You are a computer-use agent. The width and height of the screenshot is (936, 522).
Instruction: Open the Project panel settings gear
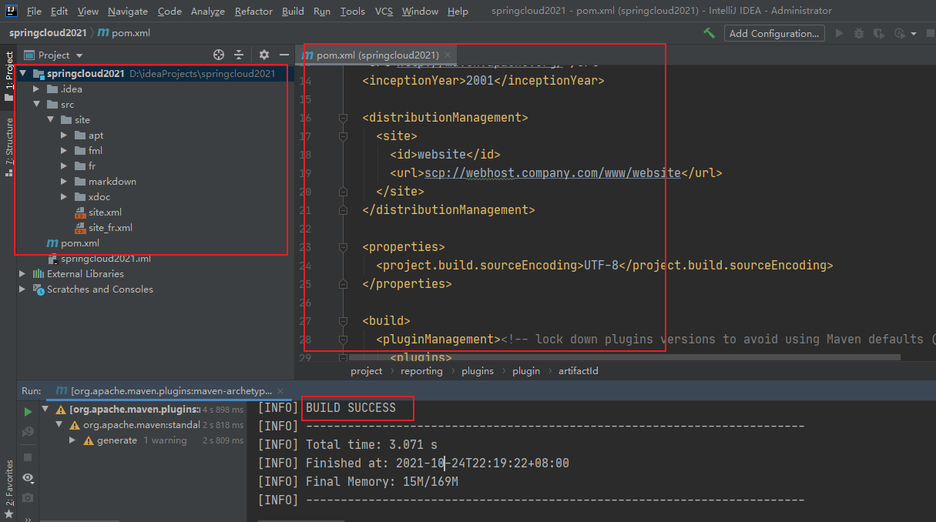264,55
